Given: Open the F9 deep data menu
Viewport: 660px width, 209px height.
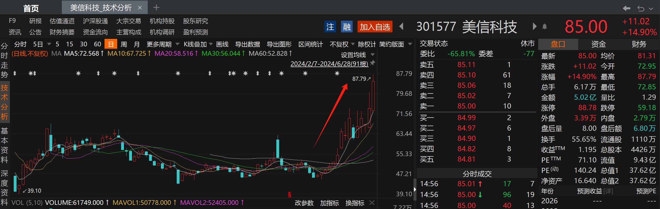Looking at the screenshot, I should click(12, 21).
